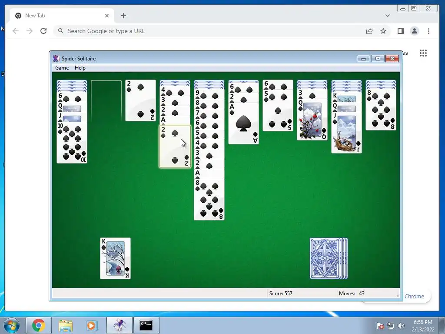Click the 4 of spades in the fourth column
Image resolution: width=445 pixels, height=334 pixels.
coord(175,91)
